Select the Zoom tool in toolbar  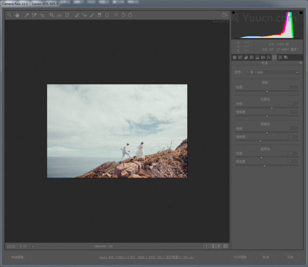point(10,15)
